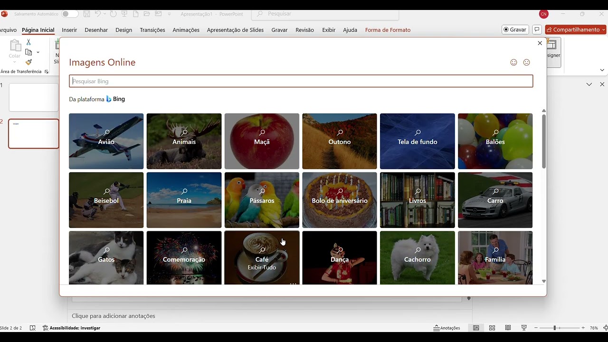Click the Open folder icon in quick access
The width and height of the screenshot is (608, 342).
147,14
